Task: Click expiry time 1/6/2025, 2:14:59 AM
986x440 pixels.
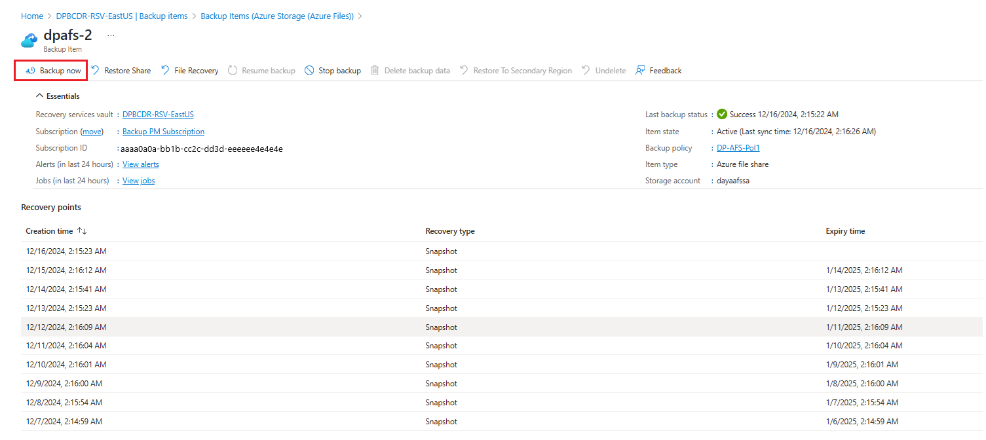Action: coord(862,422)
